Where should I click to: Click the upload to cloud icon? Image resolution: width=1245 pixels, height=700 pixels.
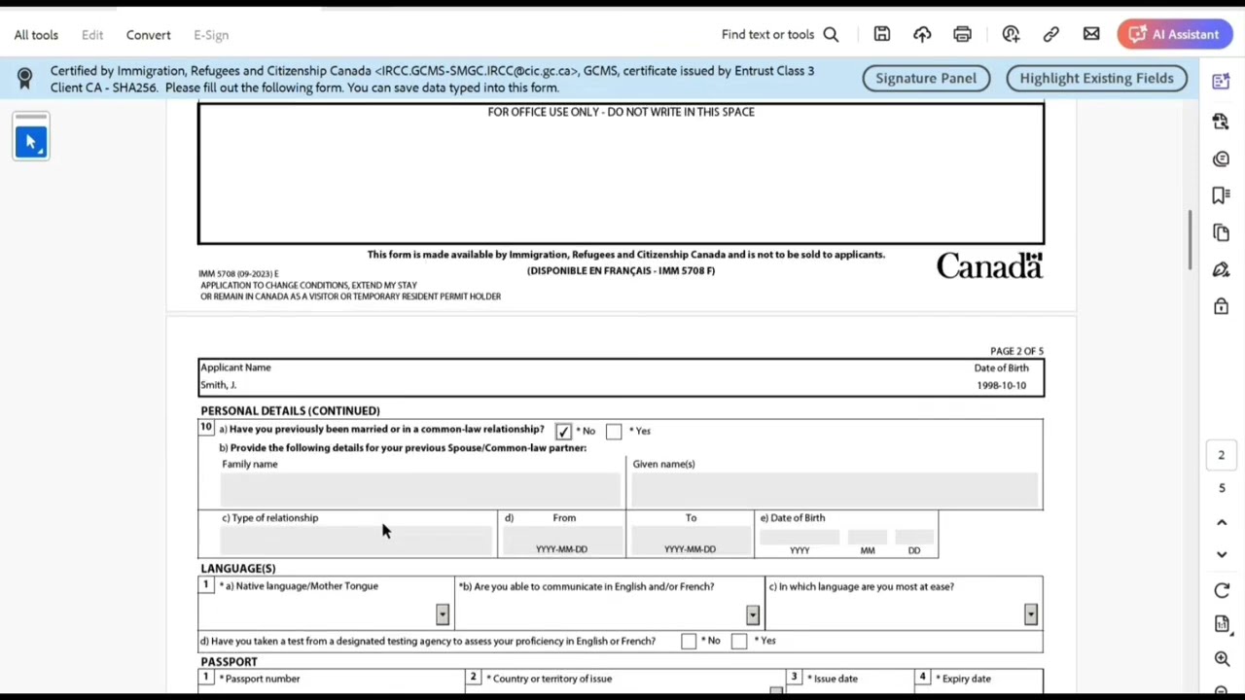[922, 34]
